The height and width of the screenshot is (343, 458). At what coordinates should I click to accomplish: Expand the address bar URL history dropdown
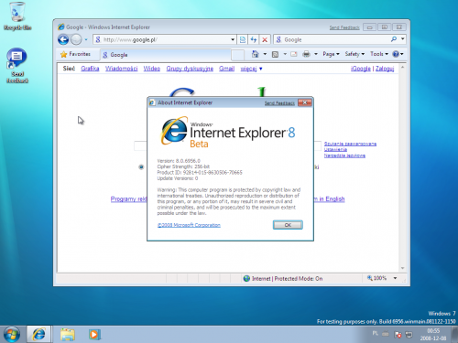point(233,39)
